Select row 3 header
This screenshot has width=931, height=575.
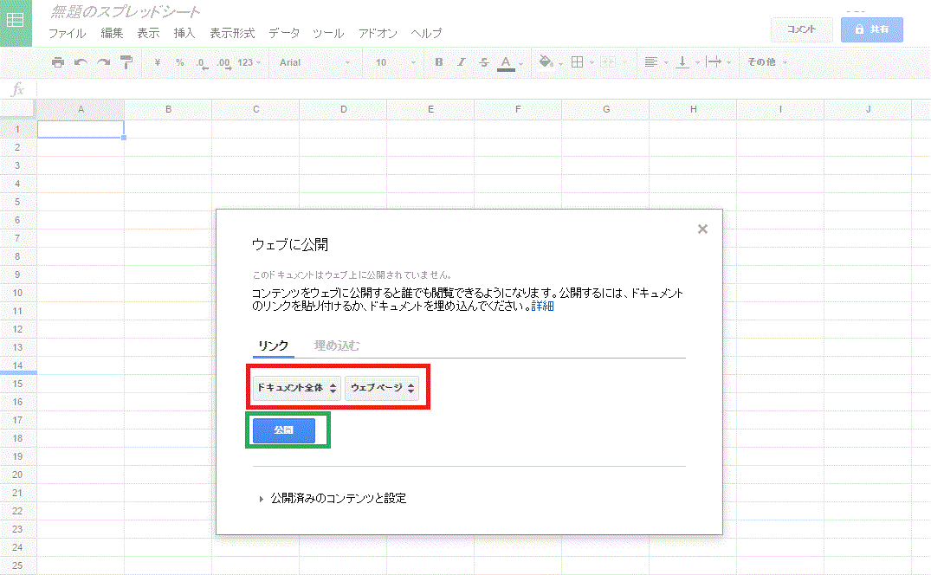coord(18,165)
